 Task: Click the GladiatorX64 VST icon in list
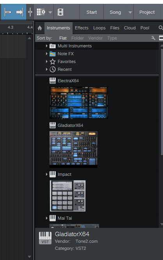(53, 125)
